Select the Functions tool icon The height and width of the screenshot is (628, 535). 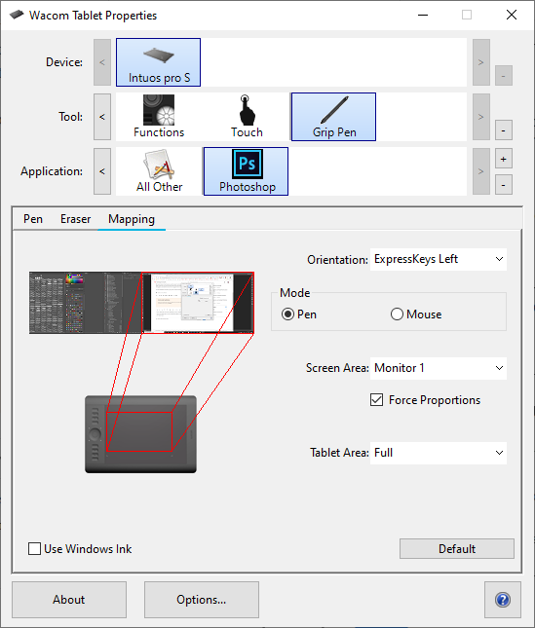(x=159, y=117)
